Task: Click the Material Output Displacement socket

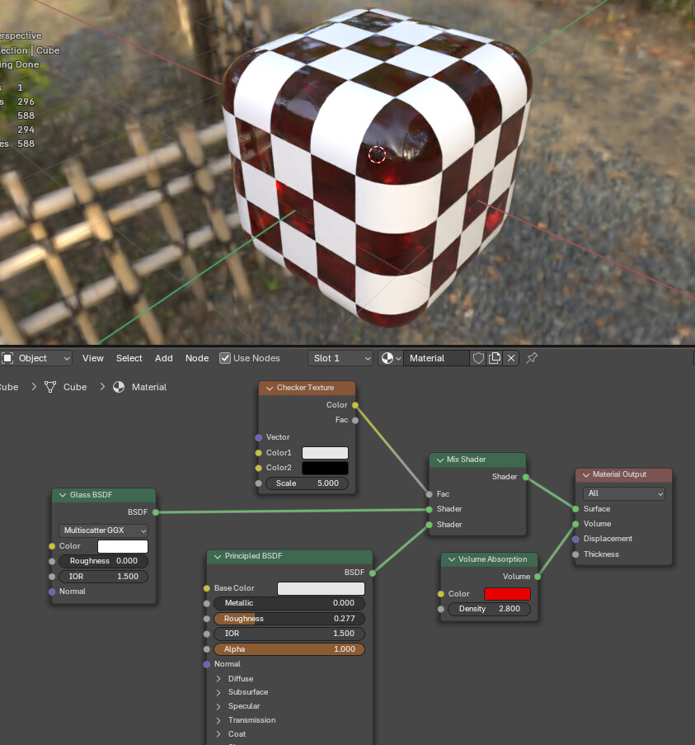Action: pos(575,540)
